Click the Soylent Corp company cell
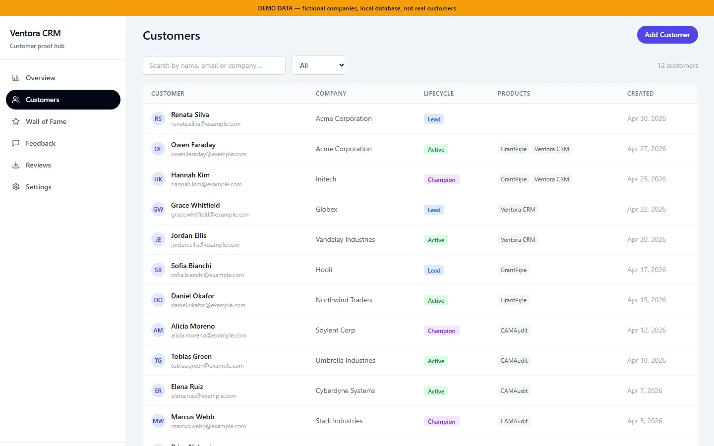 pyautogui.click(x=335, y=330)
